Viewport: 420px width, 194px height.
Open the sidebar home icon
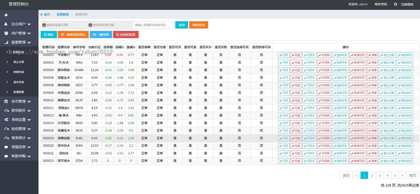tap(6, 15)
